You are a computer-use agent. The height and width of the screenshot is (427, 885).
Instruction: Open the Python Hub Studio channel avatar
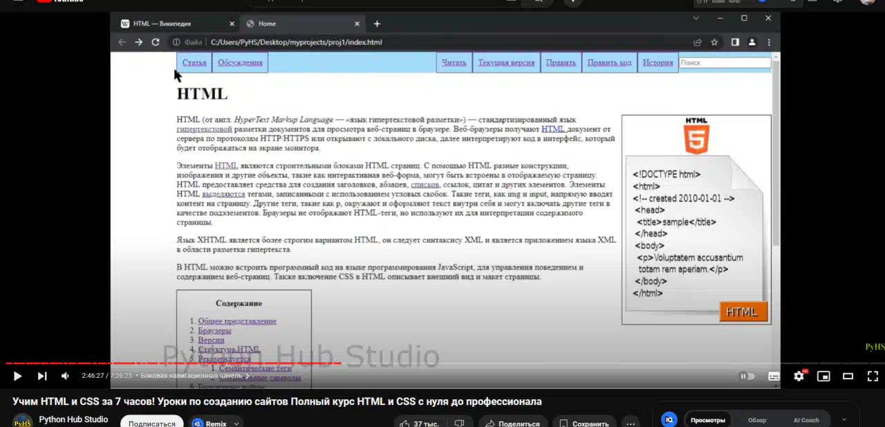point(22,421)
